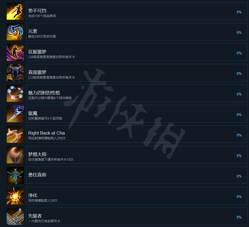The width and height of the screenshot is (249, 227).
Task: Open the 势不可挡 achievement row
Action: 137,11
